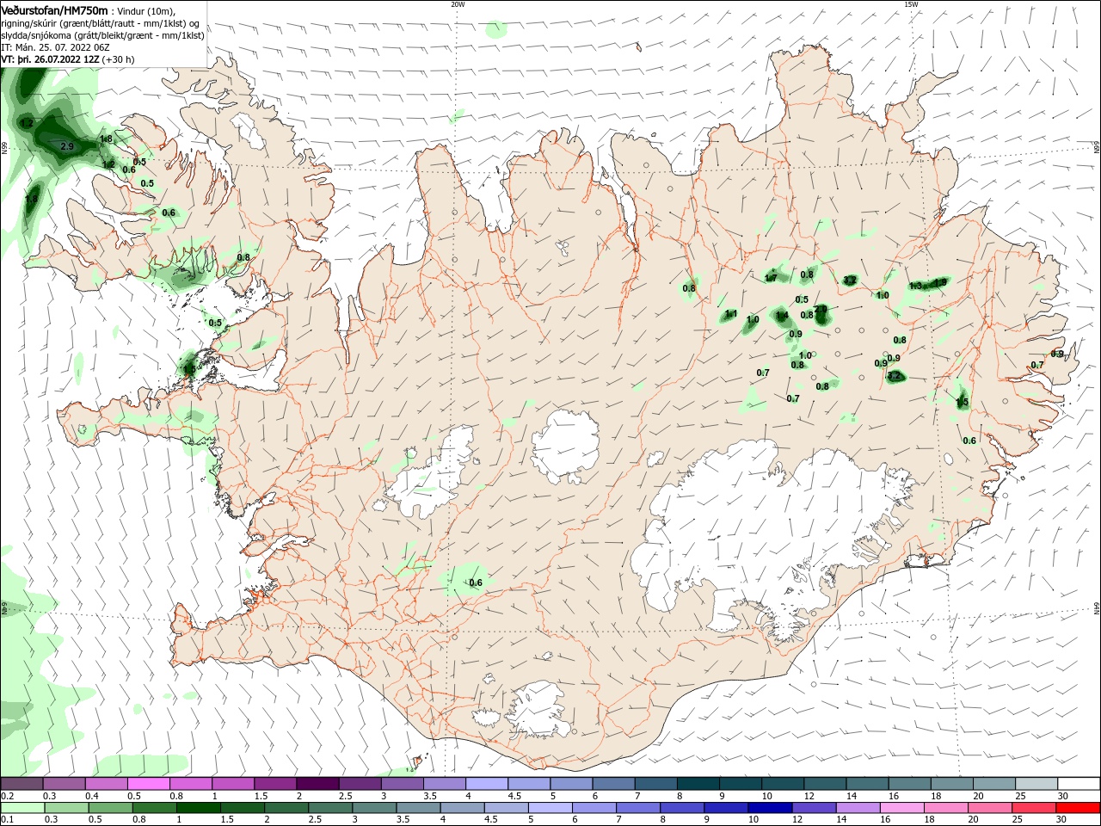The image size is (1101, 826).
Task: Click the 1.1 precipitation value on map
Action: click(x=731, y=315)
